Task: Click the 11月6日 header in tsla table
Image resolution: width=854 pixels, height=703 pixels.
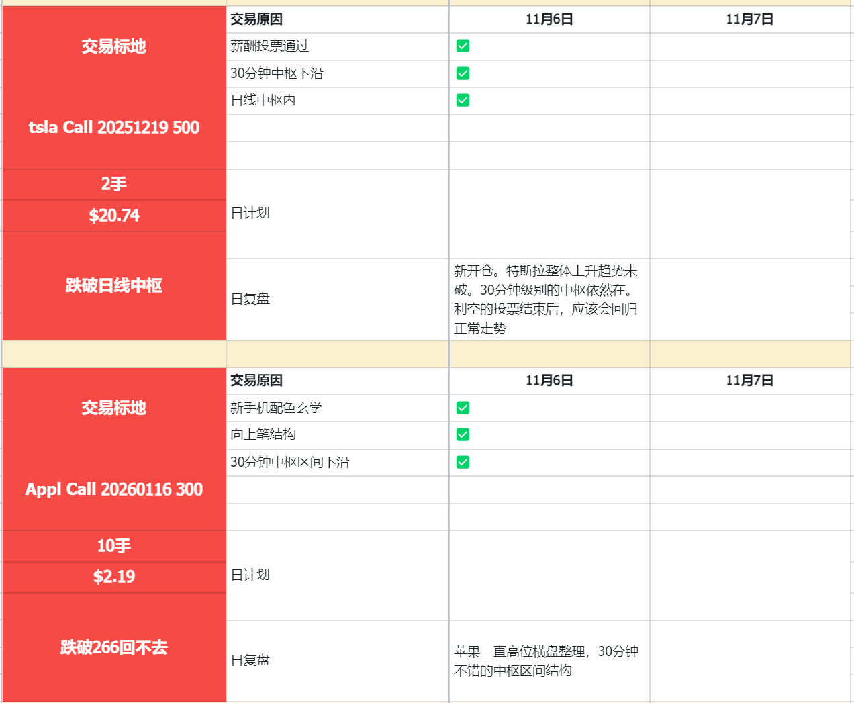Action: [550, 19]
